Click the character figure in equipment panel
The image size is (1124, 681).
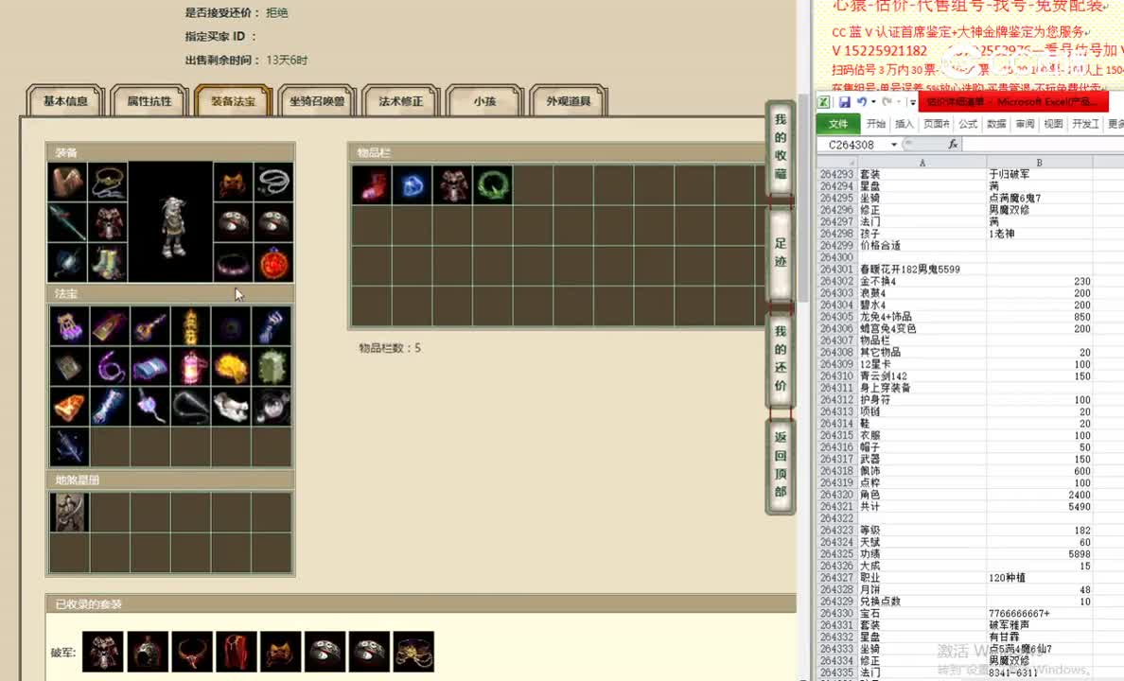pos(172,226)
